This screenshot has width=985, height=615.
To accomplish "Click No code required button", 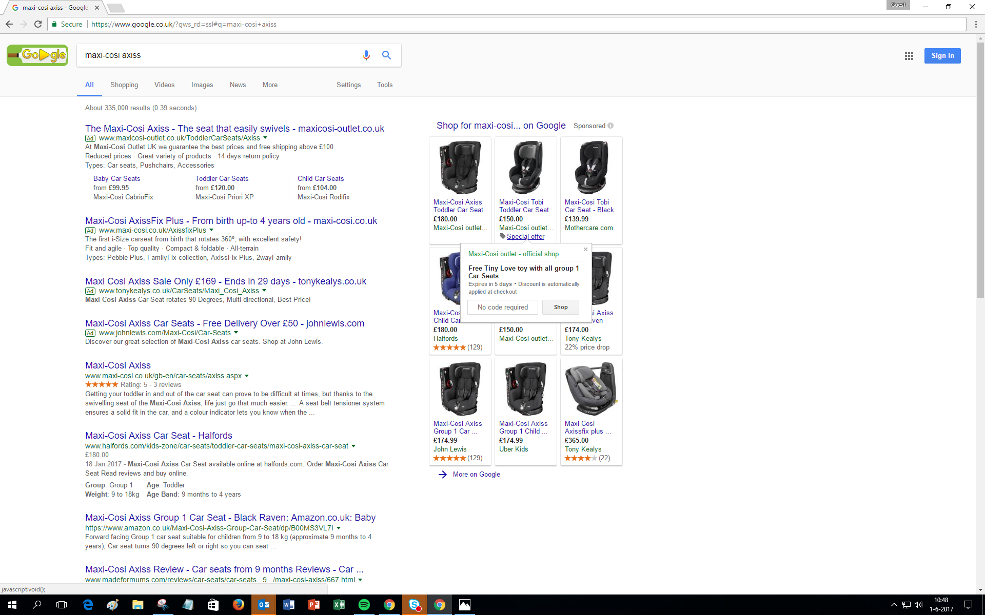I will click(x=503, y=307).
